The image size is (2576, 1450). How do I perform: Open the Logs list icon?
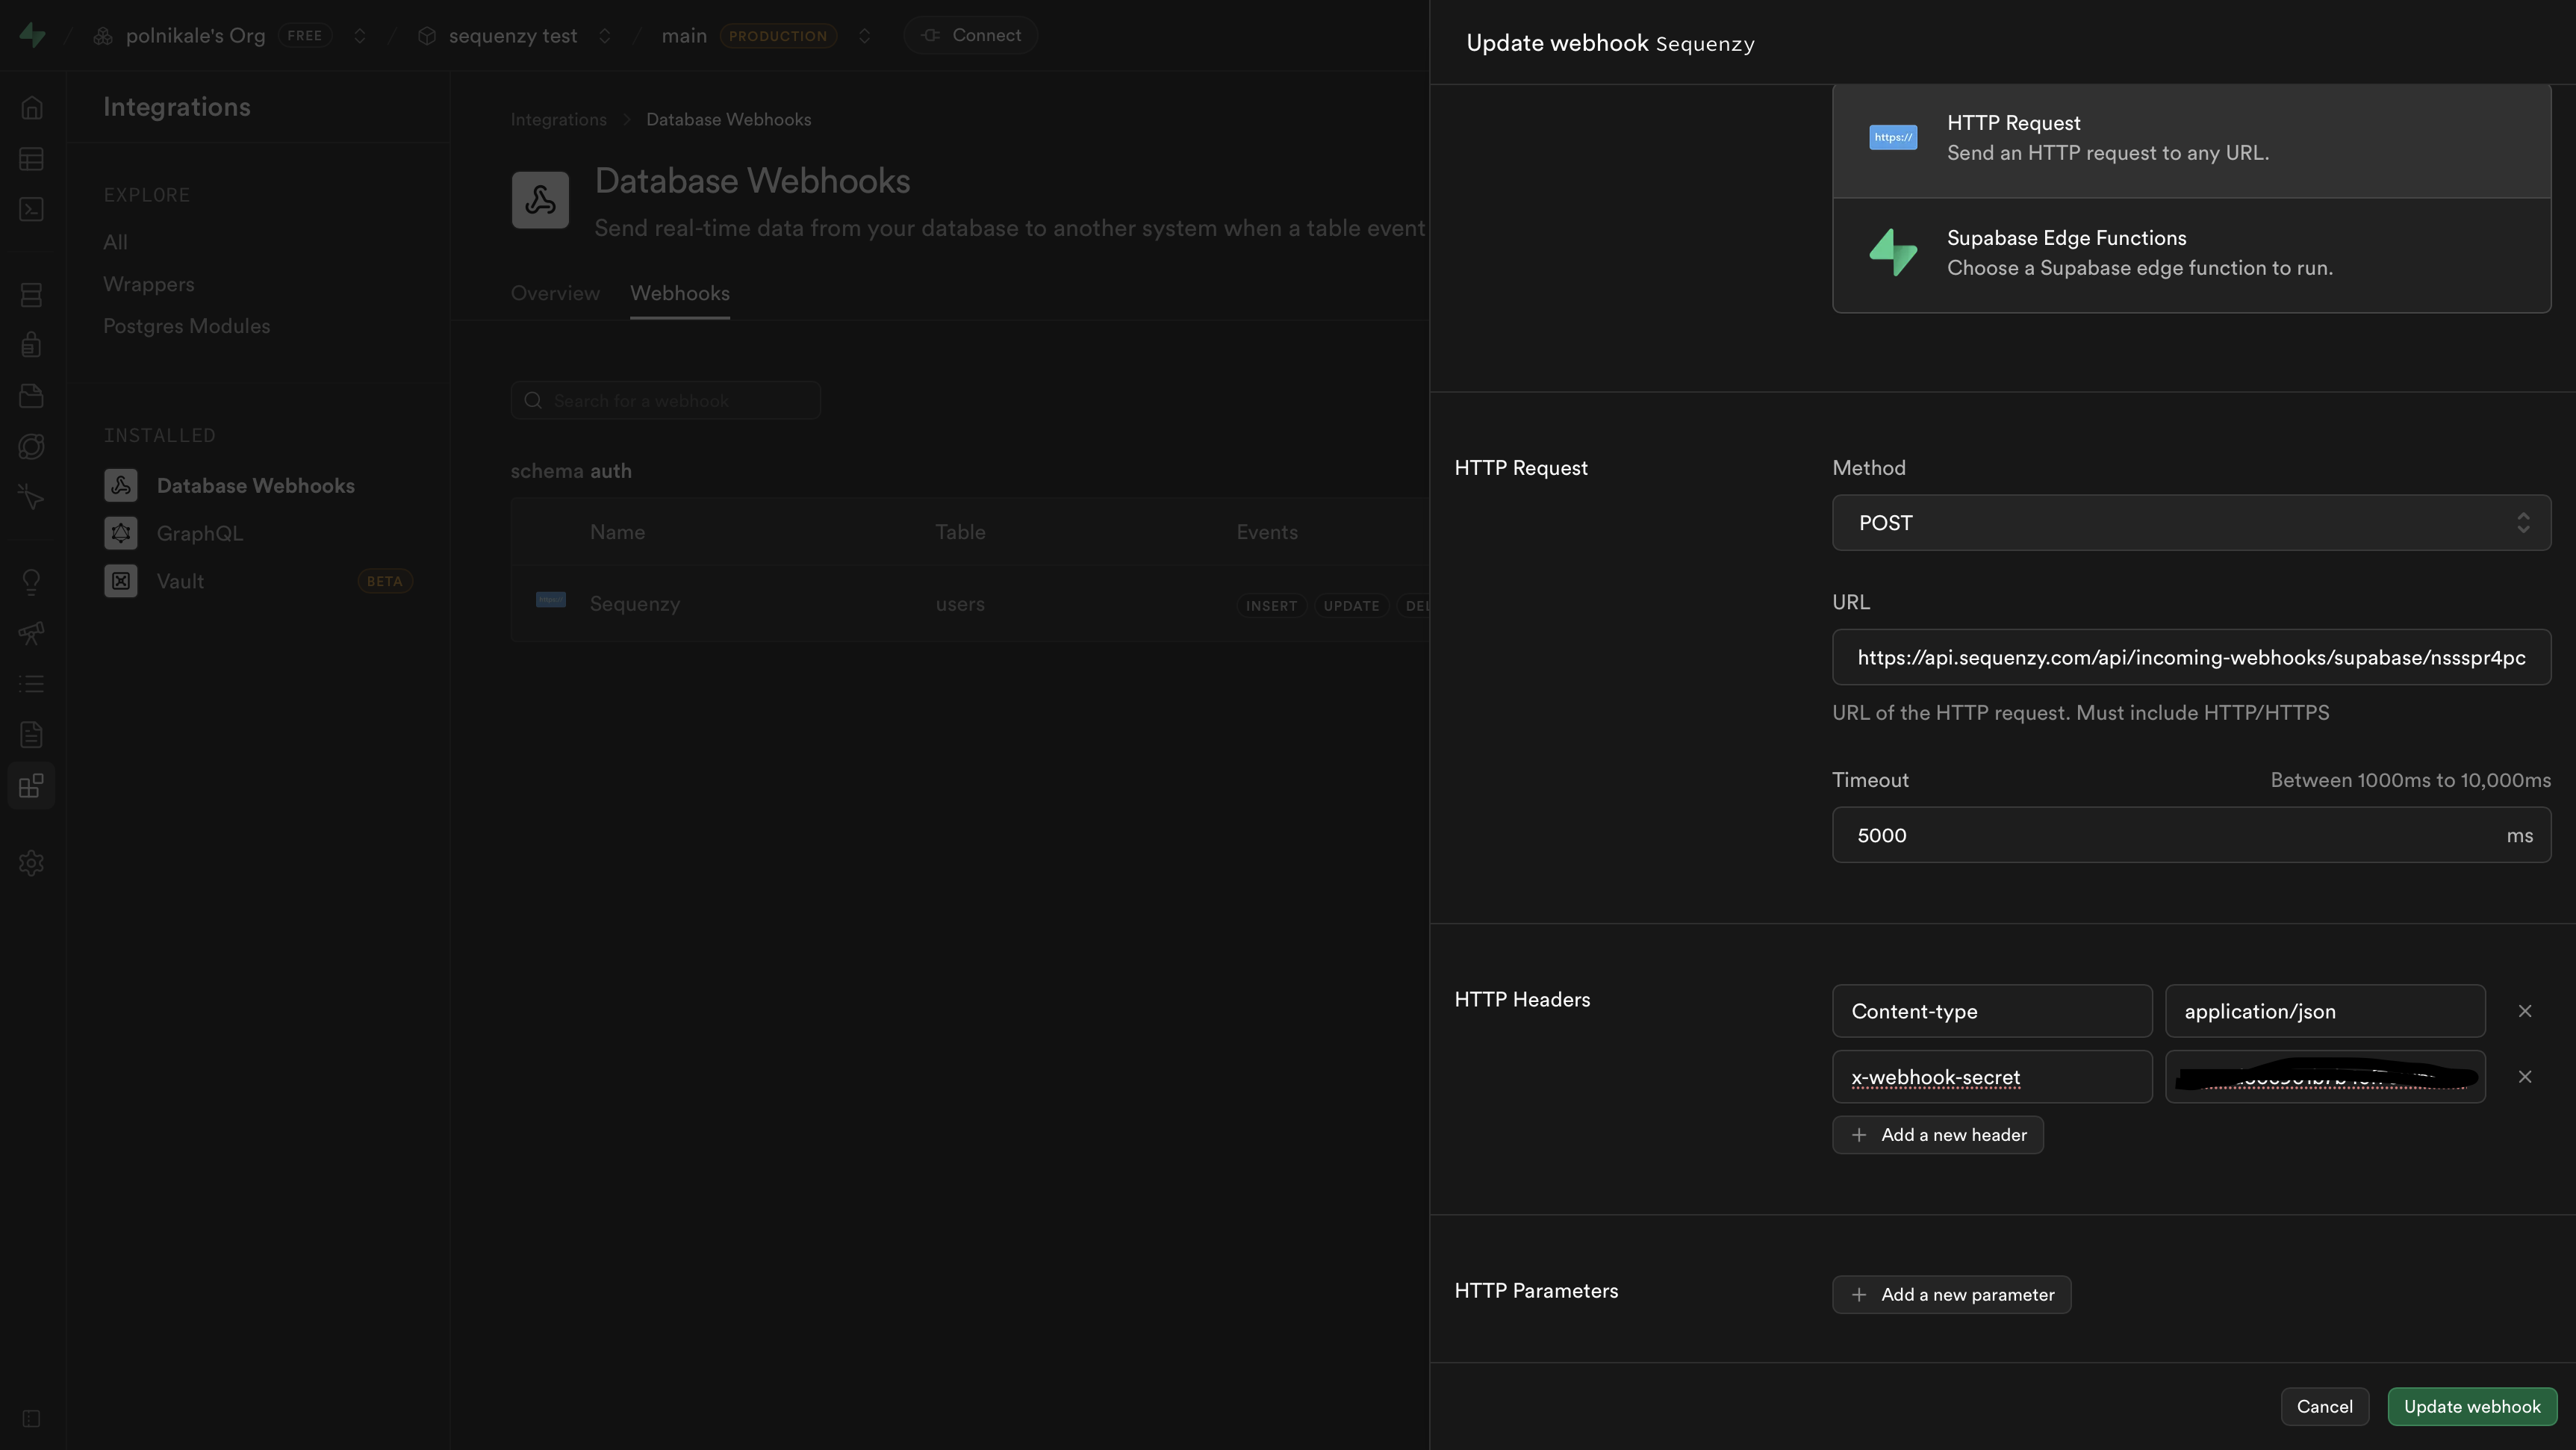click(31, 683)
